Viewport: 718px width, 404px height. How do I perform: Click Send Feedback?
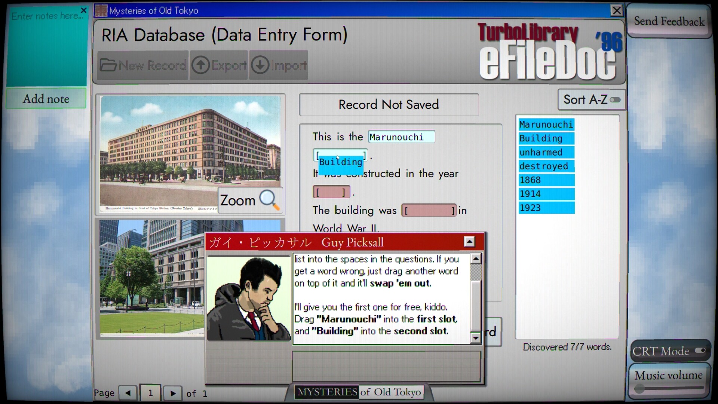click(668, 21)
